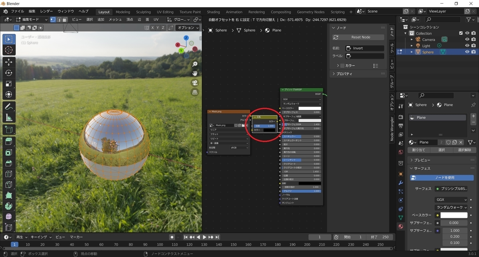Screen dimensions: 479x257
Task: Select the Annotate pencil tool
Action: point(9,107)
